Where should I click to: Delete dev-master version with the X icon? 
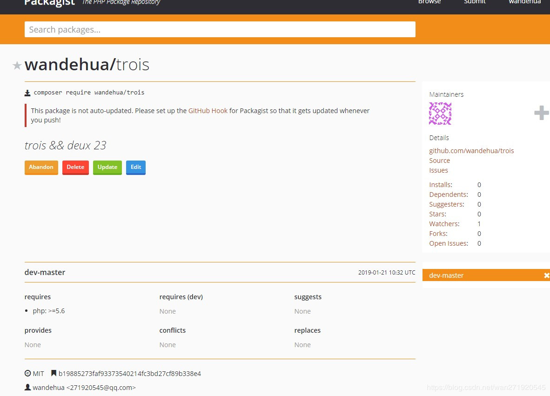click(x=546, y=275)
